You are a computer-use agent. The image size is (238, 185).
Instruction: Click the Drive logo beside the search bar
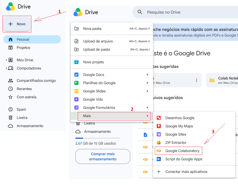[x=78, y=12]
